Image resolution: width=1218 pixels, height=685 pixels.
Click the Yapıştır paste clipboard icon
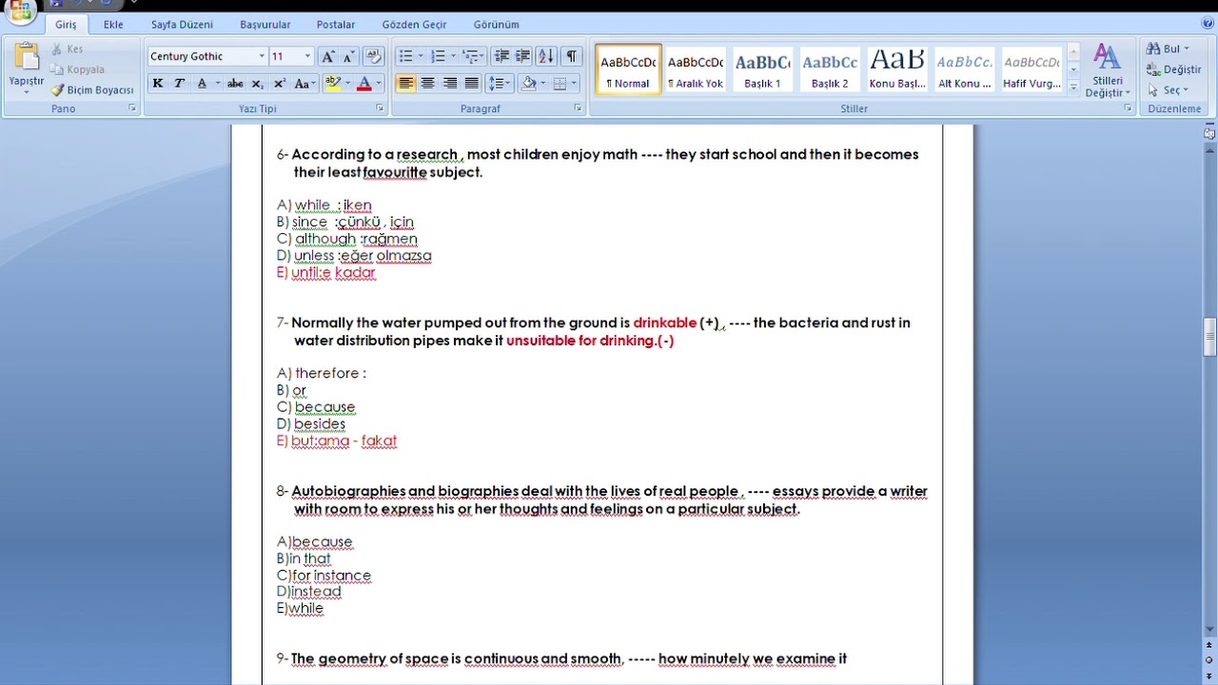[27, 57]
